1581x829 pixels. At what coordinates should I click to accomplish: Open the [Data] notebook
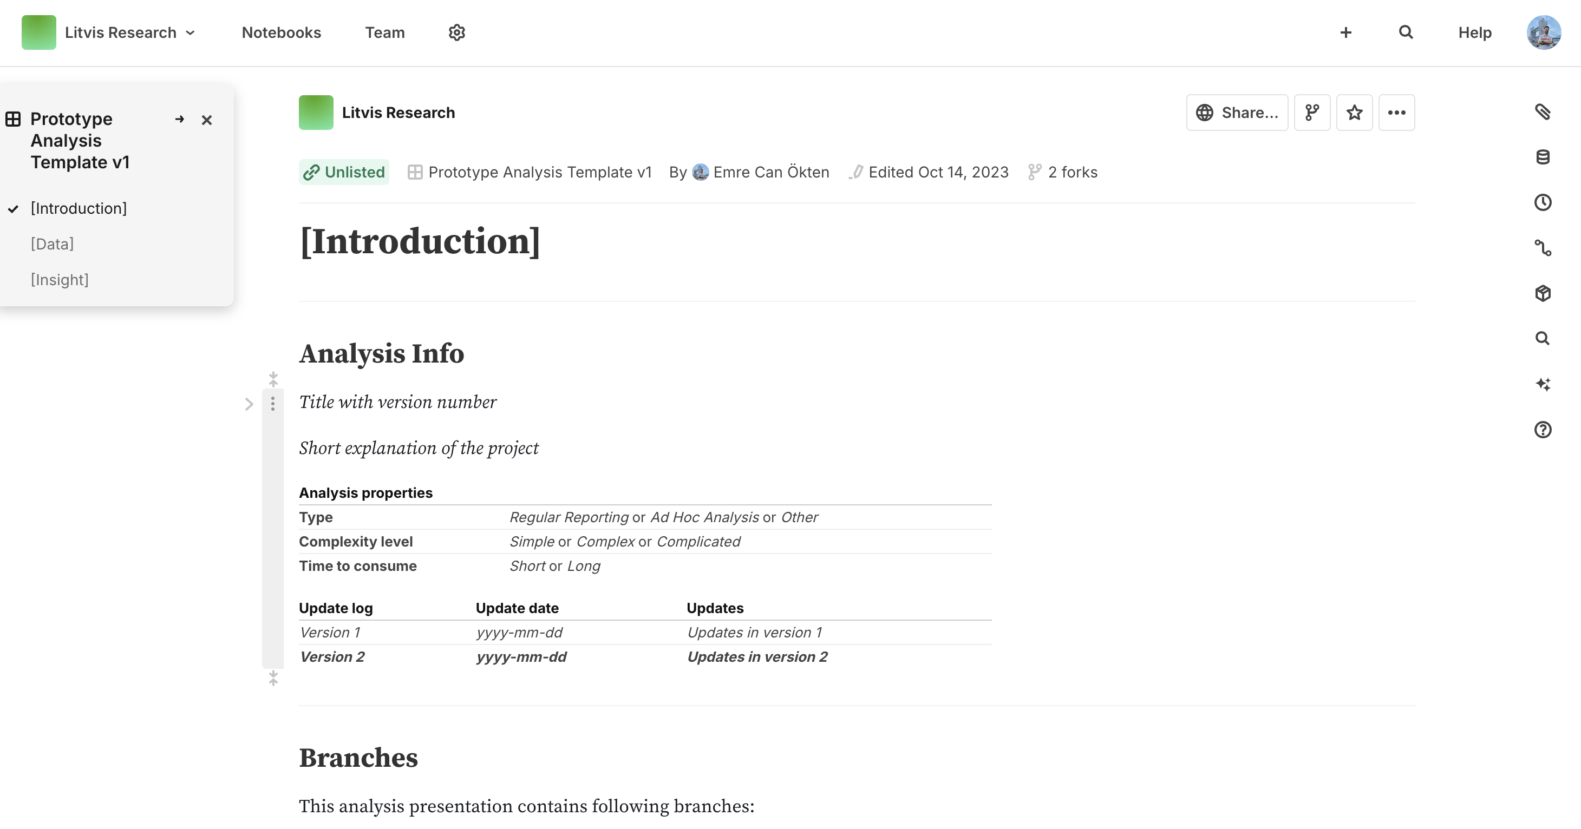click(x=52, y=244)
